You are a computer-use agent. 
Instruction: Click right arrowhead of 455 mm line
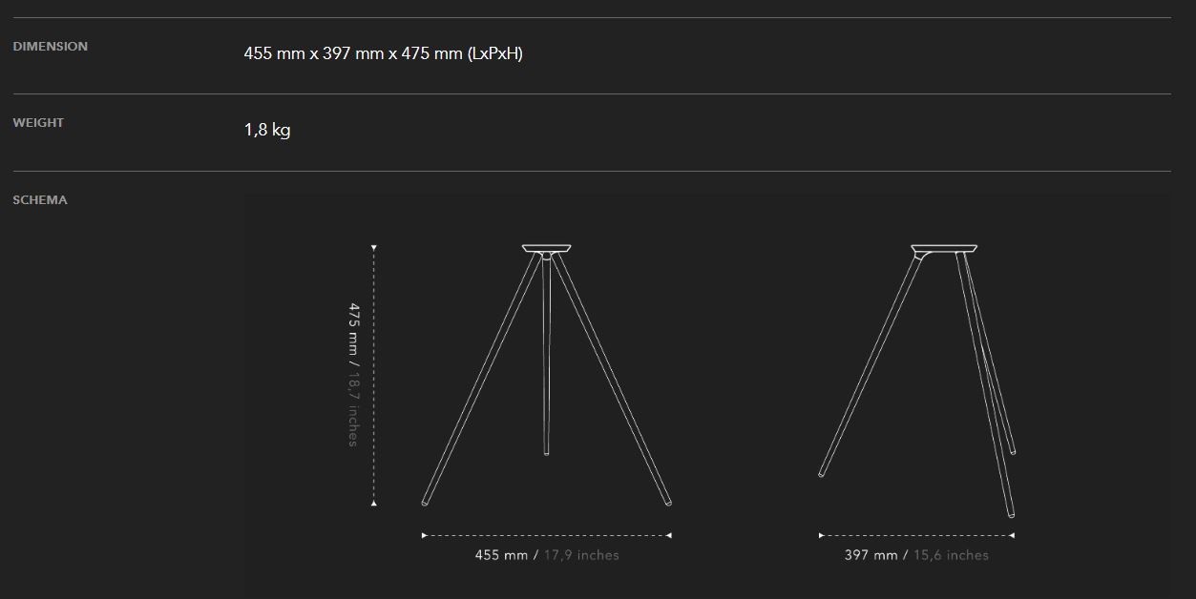pyautogui.click(x=669, y=536)
